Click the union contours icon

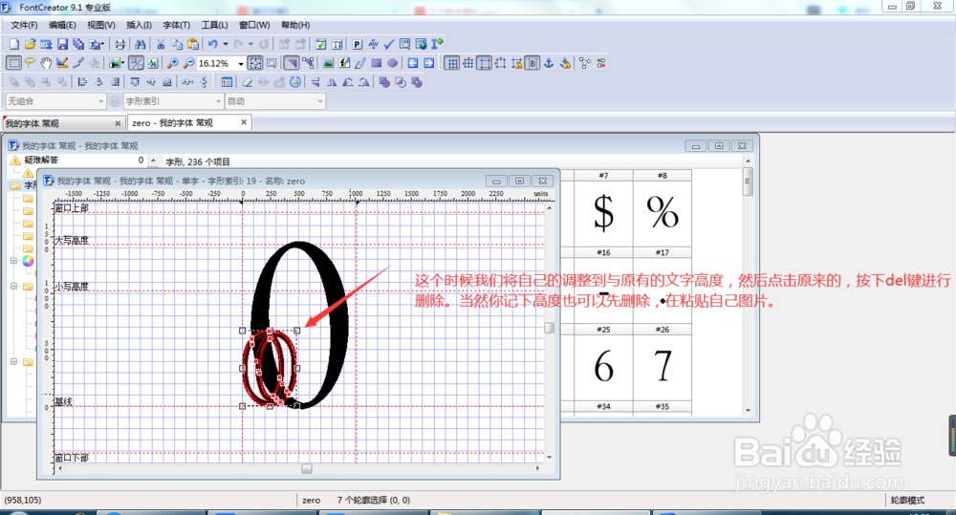pos(384,82)
